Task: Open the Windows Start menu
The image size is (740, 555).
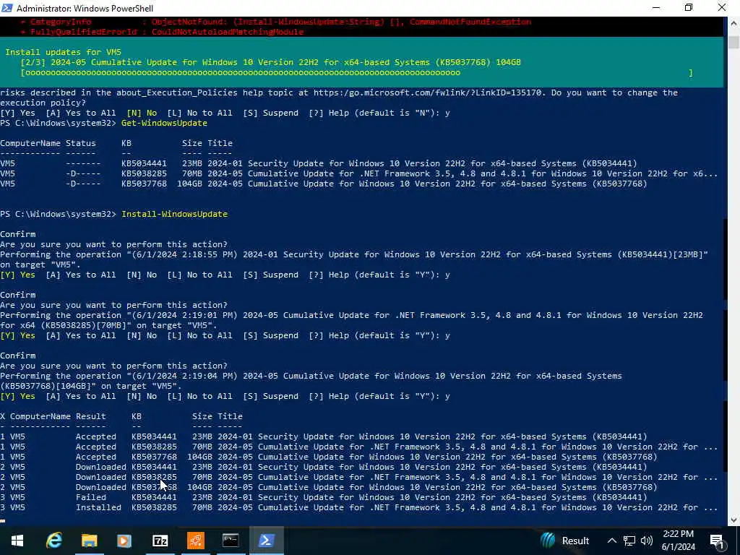Action: [17, 541]
